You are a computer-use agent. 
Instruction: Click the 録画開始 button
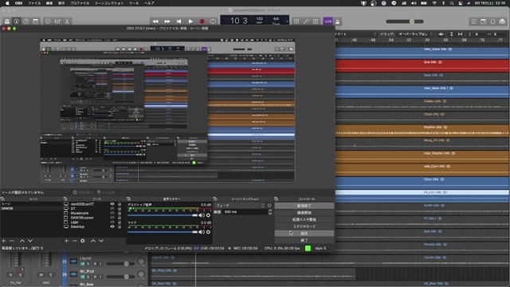point(304,213)
